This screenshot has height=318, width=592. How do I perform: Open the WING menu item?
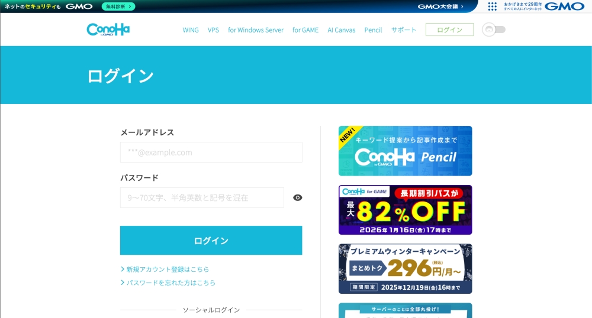(x=191, y=30)
